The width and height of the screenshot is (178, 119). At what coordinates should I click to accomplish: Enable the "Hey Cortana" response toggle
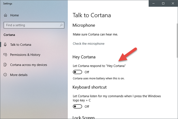pos(77,72)
